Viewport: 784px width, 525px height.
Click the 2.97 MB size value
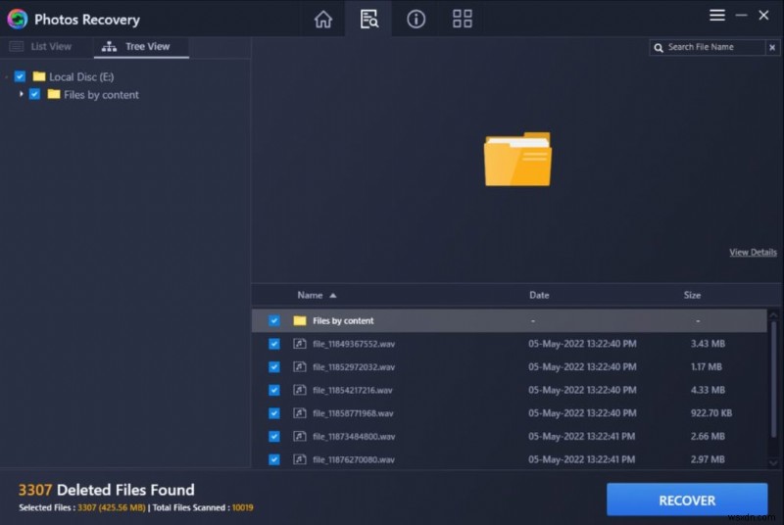point(708,459)
